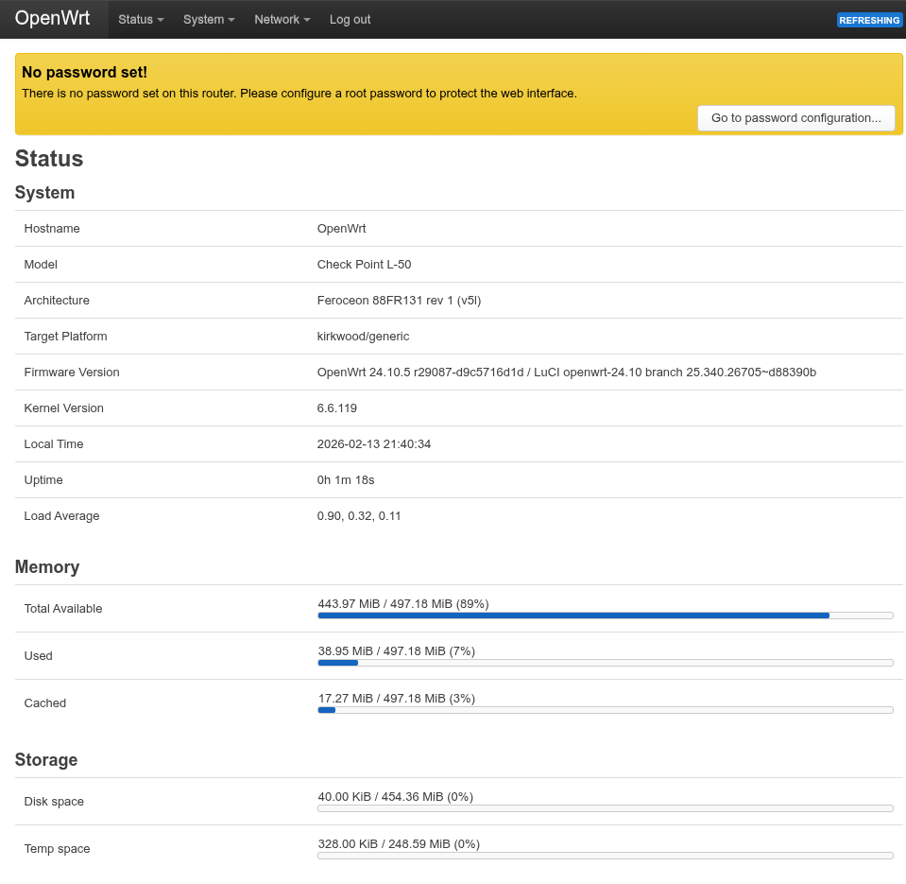The height and width of the screenshot is (884, 906).
Task: Select the Check Point L-50 model value
Action: (364, 265)
